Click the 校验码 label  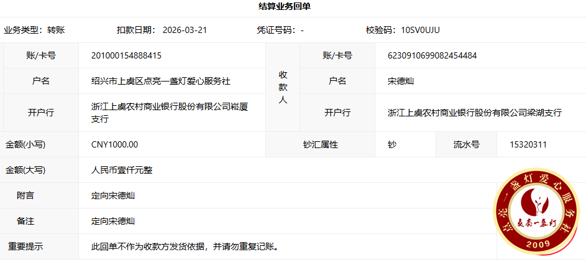(x=381, y=30)
